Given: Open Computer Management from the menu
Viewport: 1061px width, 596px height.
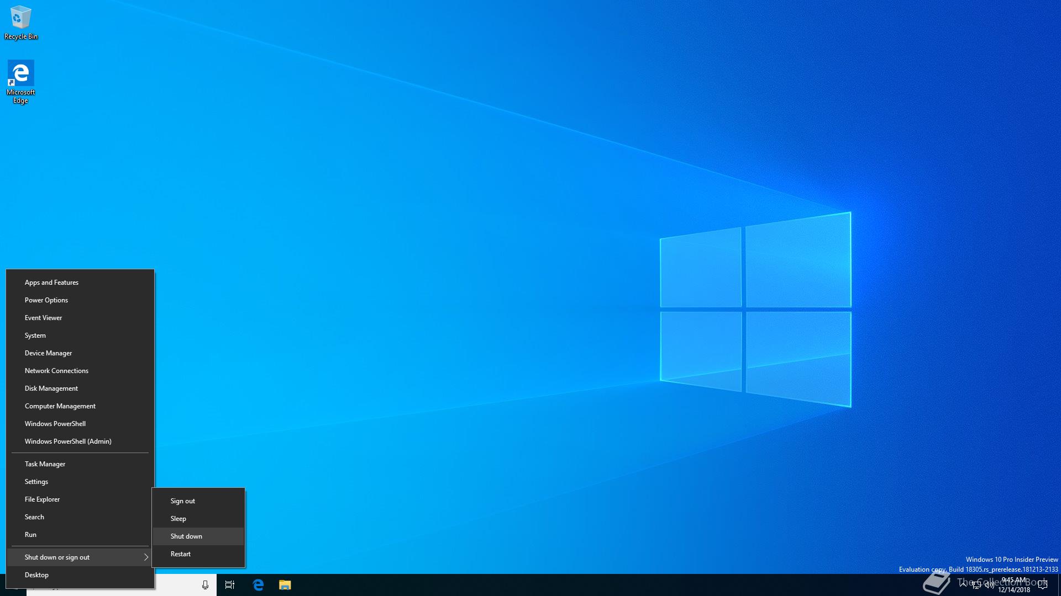Looking at the screenshot, I should (x=80, y=406).
